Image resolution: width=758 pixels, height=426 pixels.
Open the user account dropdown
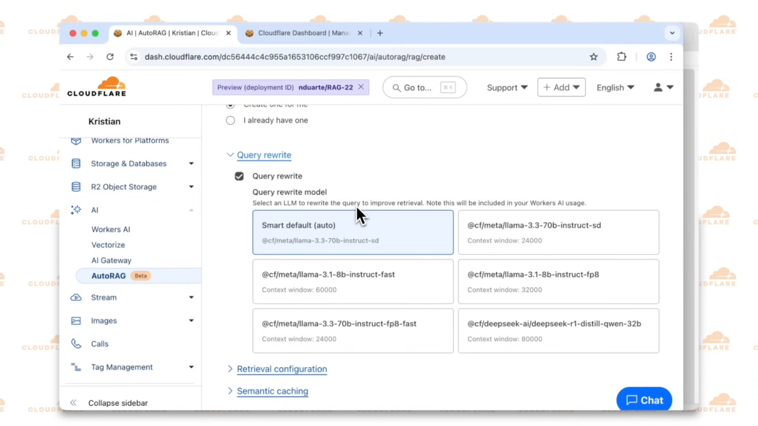pos(663,88)
